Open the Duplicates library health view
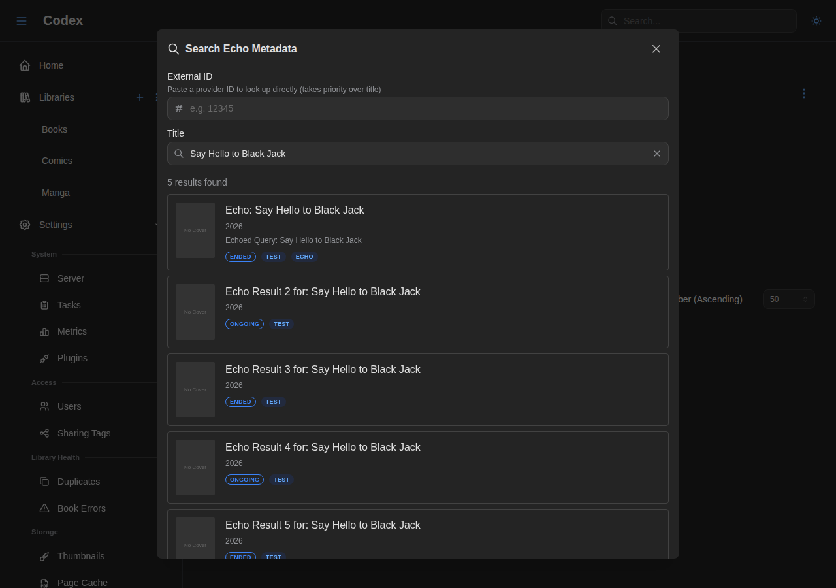 [x=78, y=482]
